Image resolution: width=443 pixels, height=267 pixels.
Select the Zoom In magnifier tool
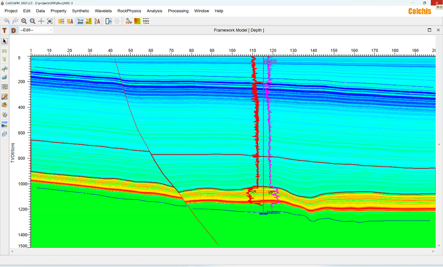click(24, 21)
